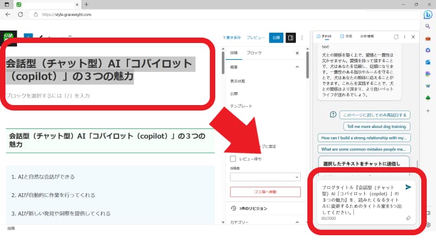Close the post settings panel
436x245 pixels.
[x=297, y=53]
